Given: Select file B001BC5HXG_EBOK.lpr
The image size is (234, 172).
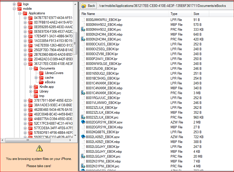Looking at the screenshot, I should click(103, 78).
